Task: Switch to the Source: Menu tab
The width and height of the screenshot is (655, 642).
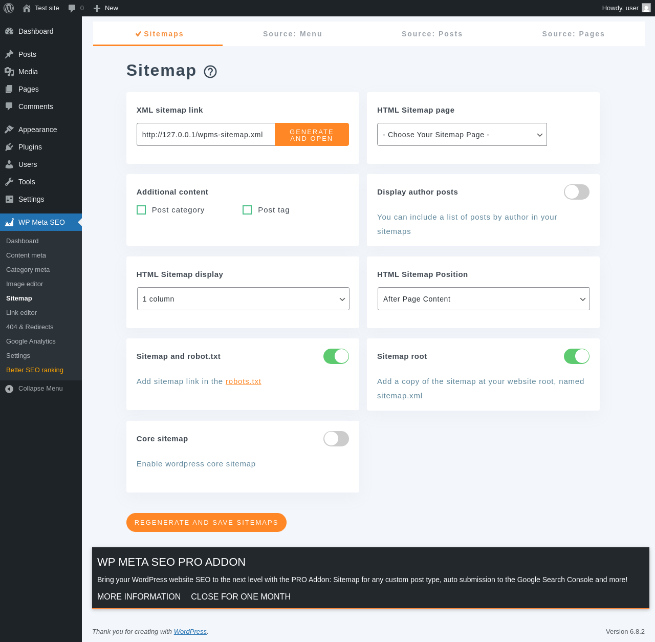Action: pos(293,34)
